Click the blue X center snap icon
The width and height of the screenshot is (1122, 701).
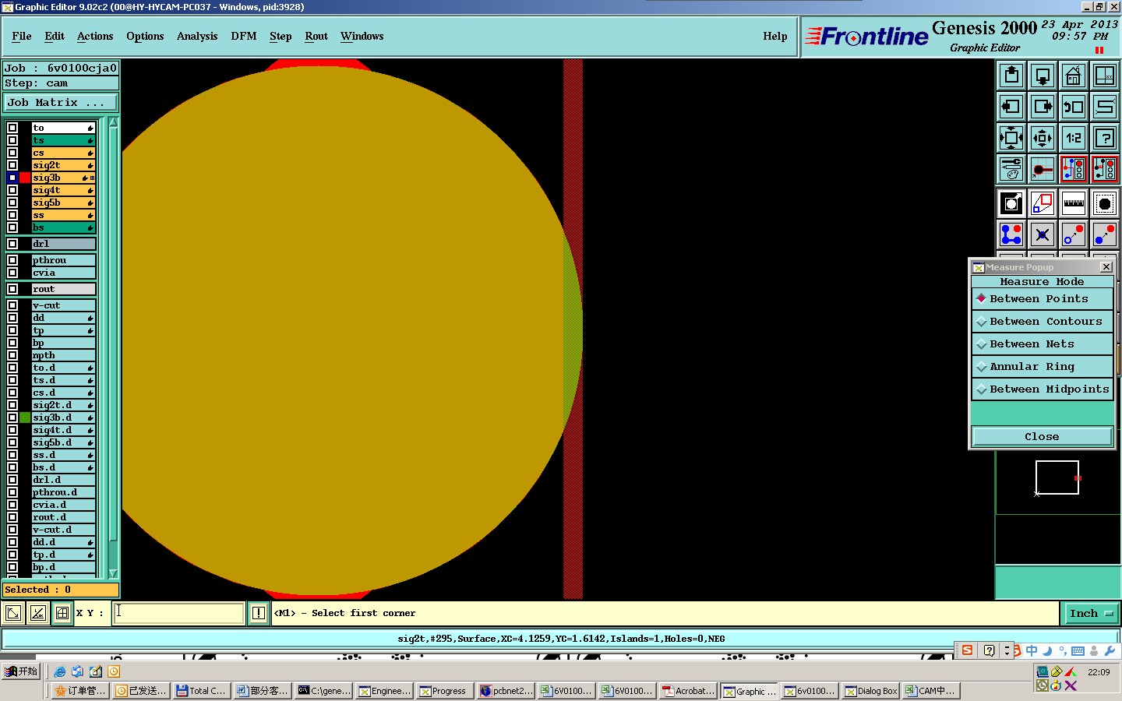point(1043,234)
